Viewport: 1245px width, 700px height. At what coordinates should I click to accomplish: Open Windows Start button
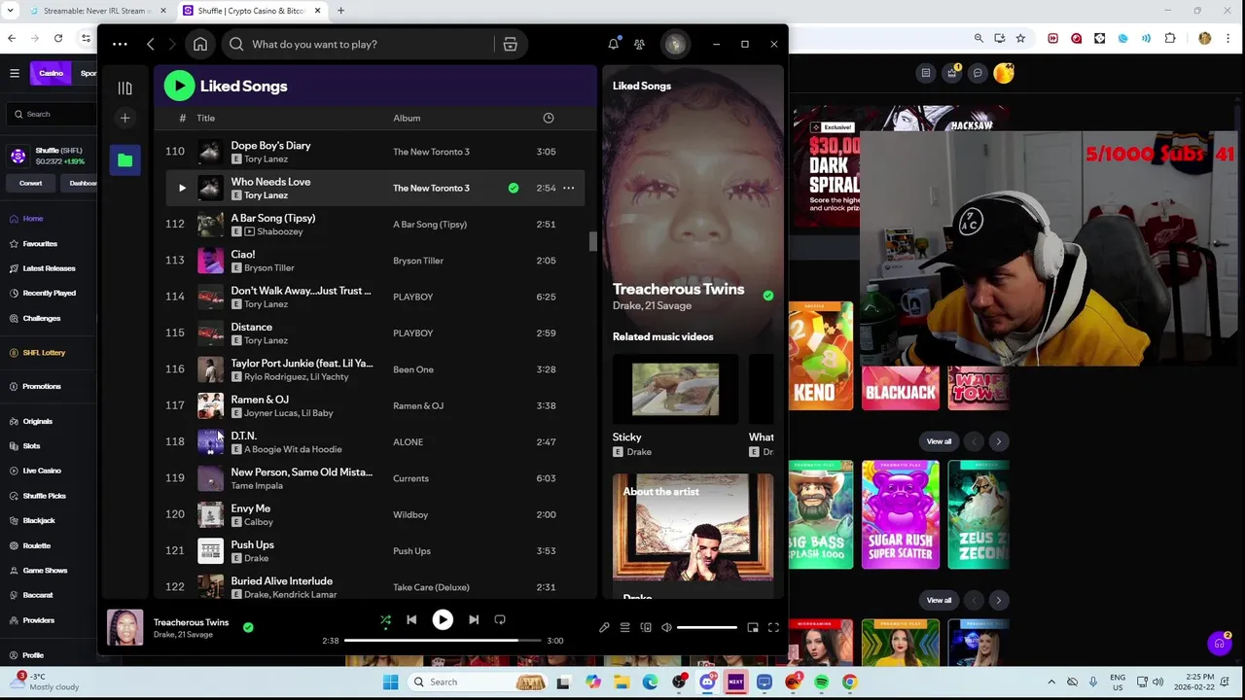[x=390, y=682]
